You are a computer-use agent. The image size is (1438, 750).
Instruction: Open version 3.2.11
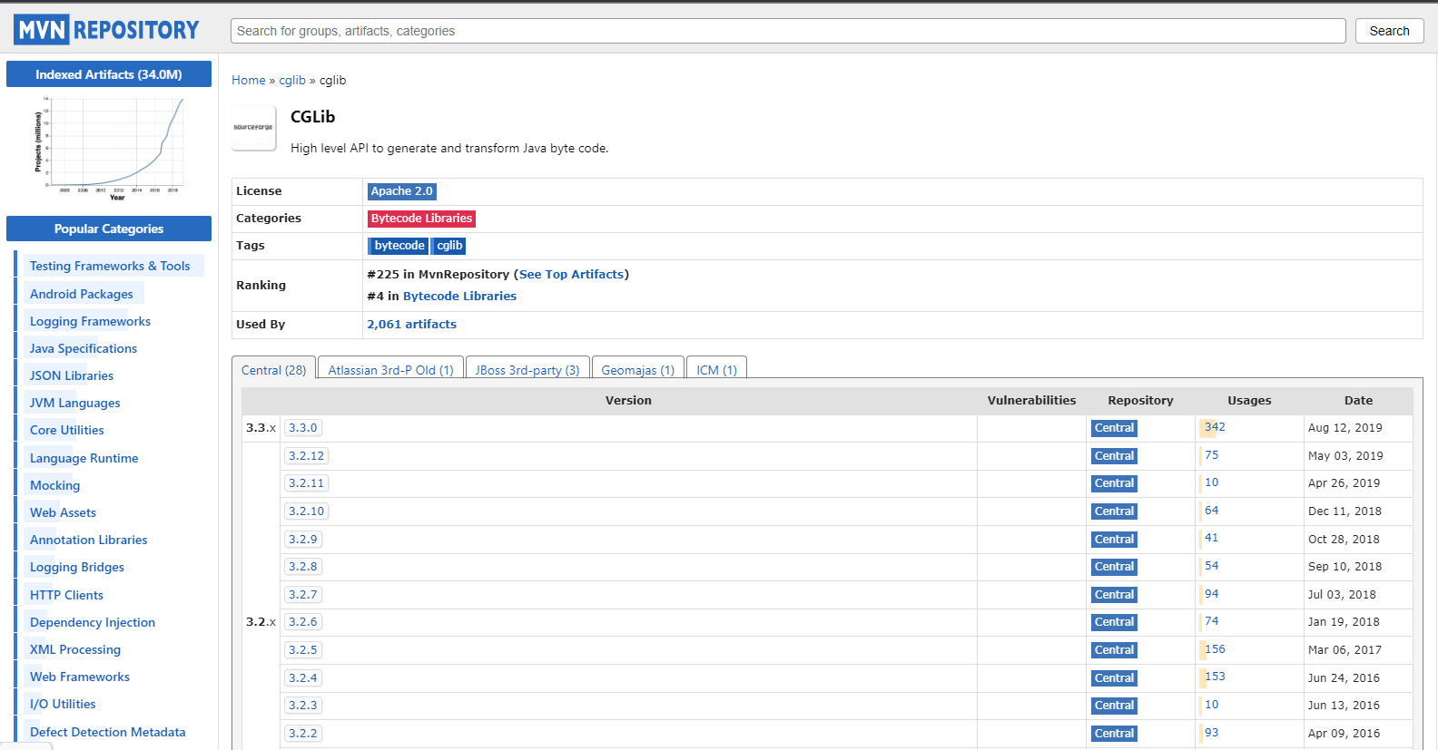pos(306,483)
